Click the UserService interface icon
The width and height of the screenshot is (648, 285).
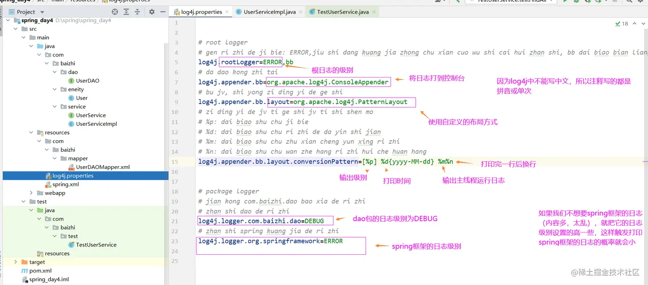coord(72,115)
